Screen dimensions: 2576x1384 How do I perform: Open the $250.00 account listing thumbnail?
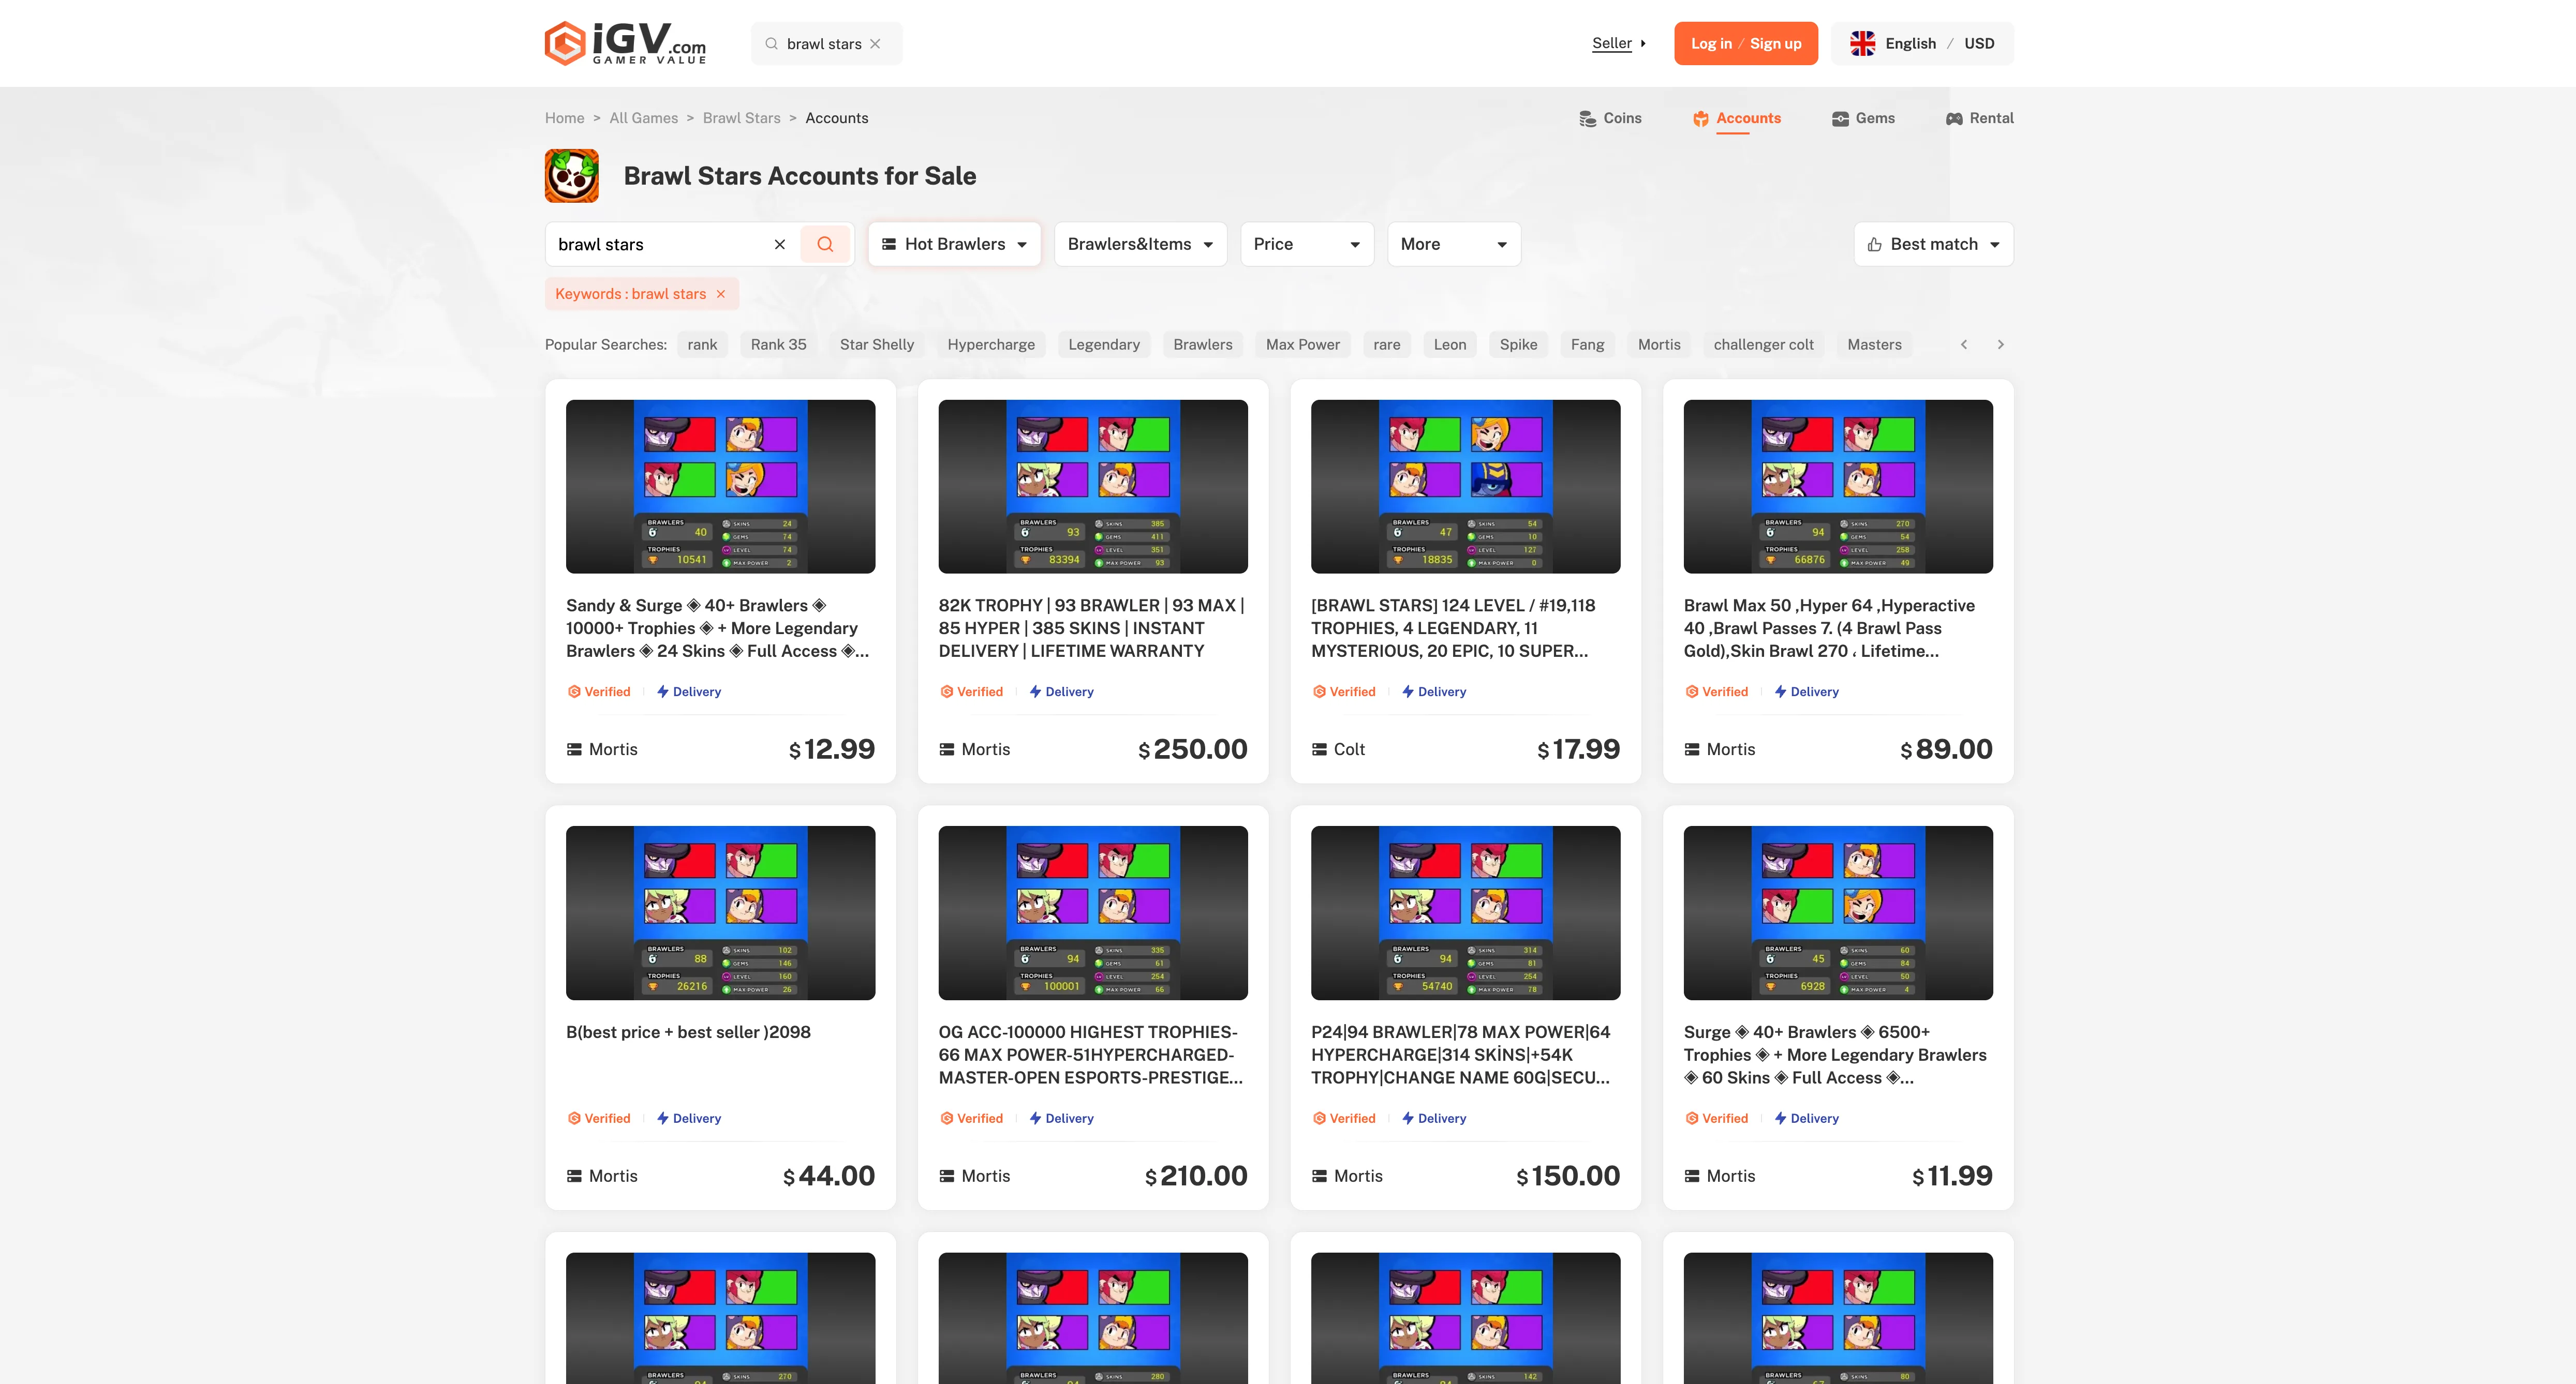1092,487
